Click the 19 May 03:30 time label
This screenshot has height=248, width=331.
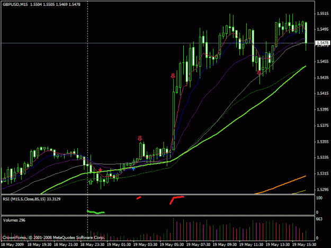145,245
